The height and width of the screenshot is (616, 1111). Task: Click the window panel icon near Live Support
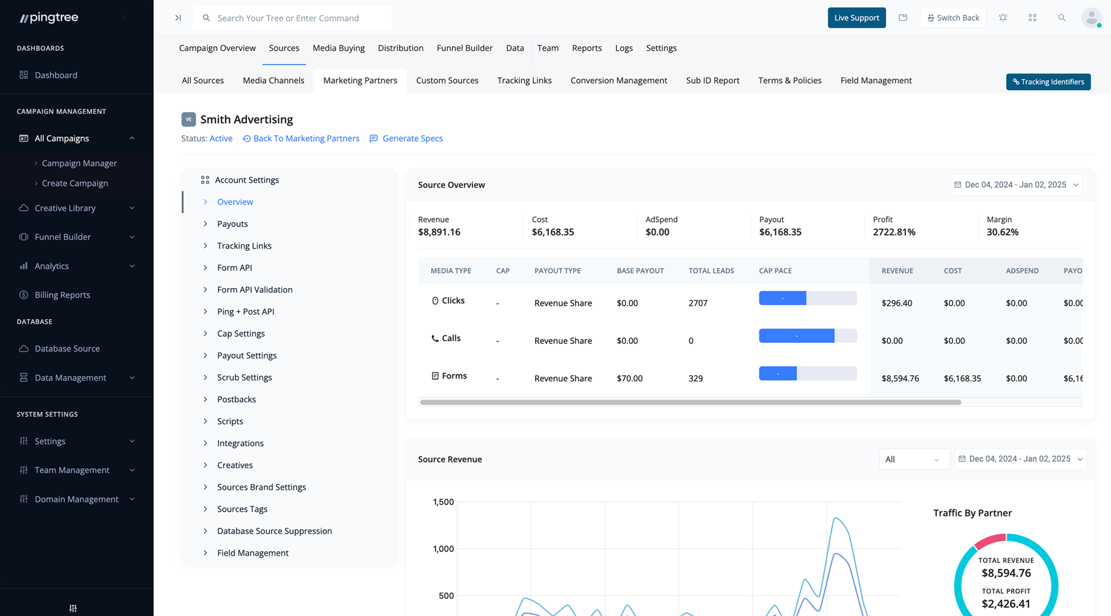pyautogui.click(x=903, y=18)
